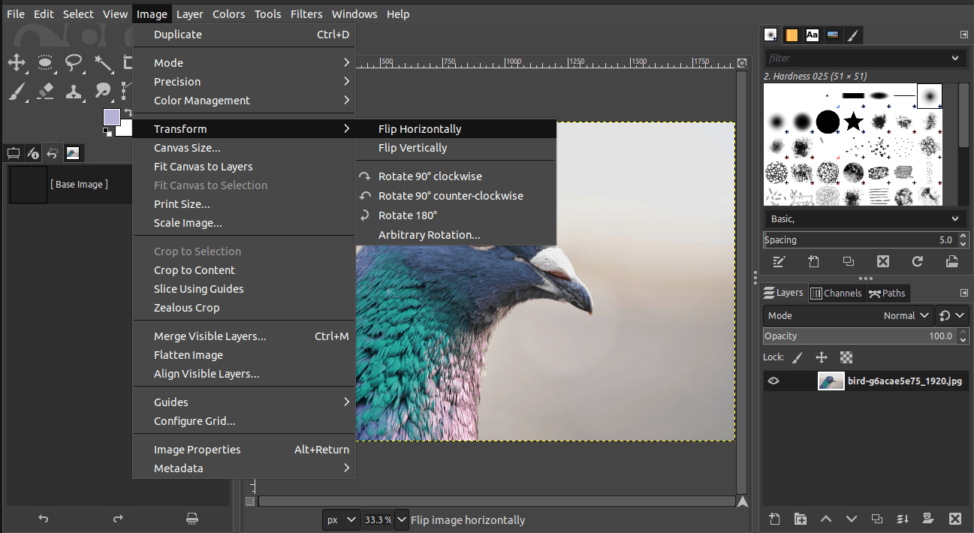Select the Eraser tool

click(x=45, y=90)
